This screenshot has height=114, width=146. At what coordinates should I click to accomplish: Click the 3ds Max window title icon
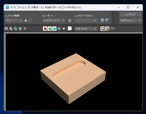point(7,7)
